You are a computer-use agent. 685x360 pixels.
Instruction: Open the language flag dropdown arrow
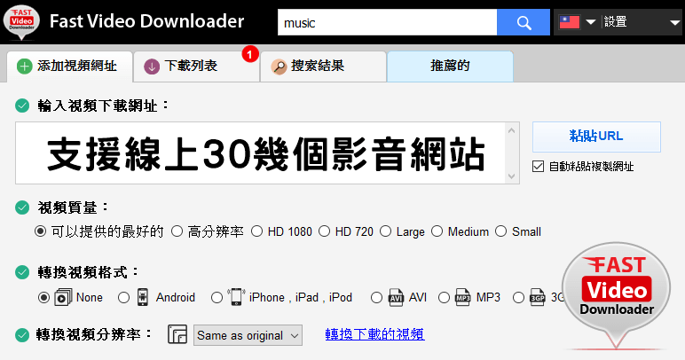coord(591,22)
